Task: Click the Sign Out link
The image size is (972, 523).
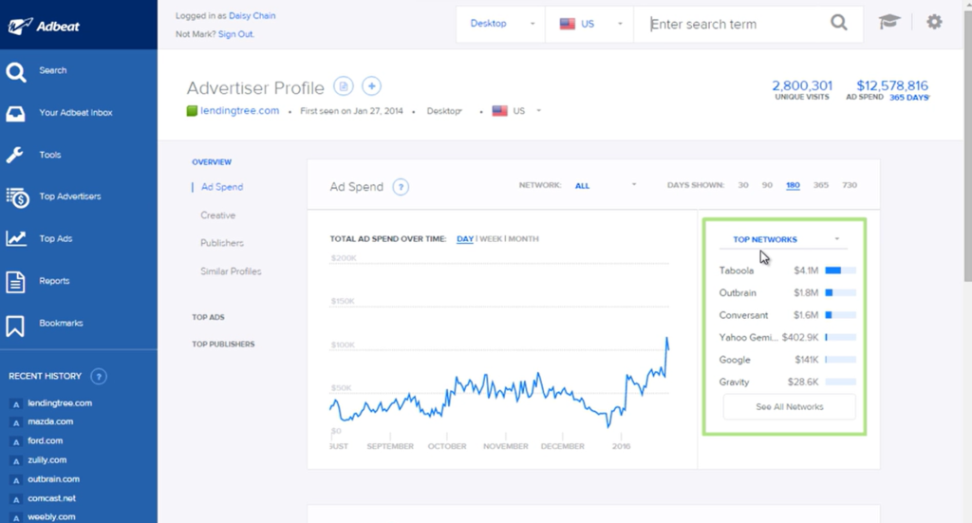Action: click(235, 34)
